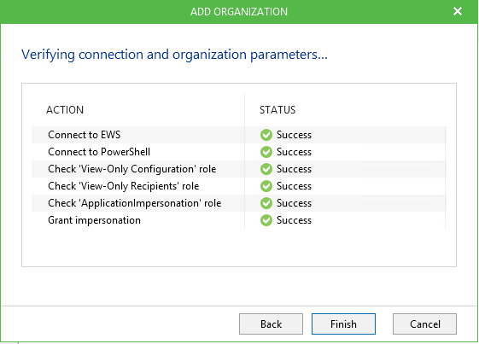Click ApplicationImpersonation role success checkmark

click(266, 203)
